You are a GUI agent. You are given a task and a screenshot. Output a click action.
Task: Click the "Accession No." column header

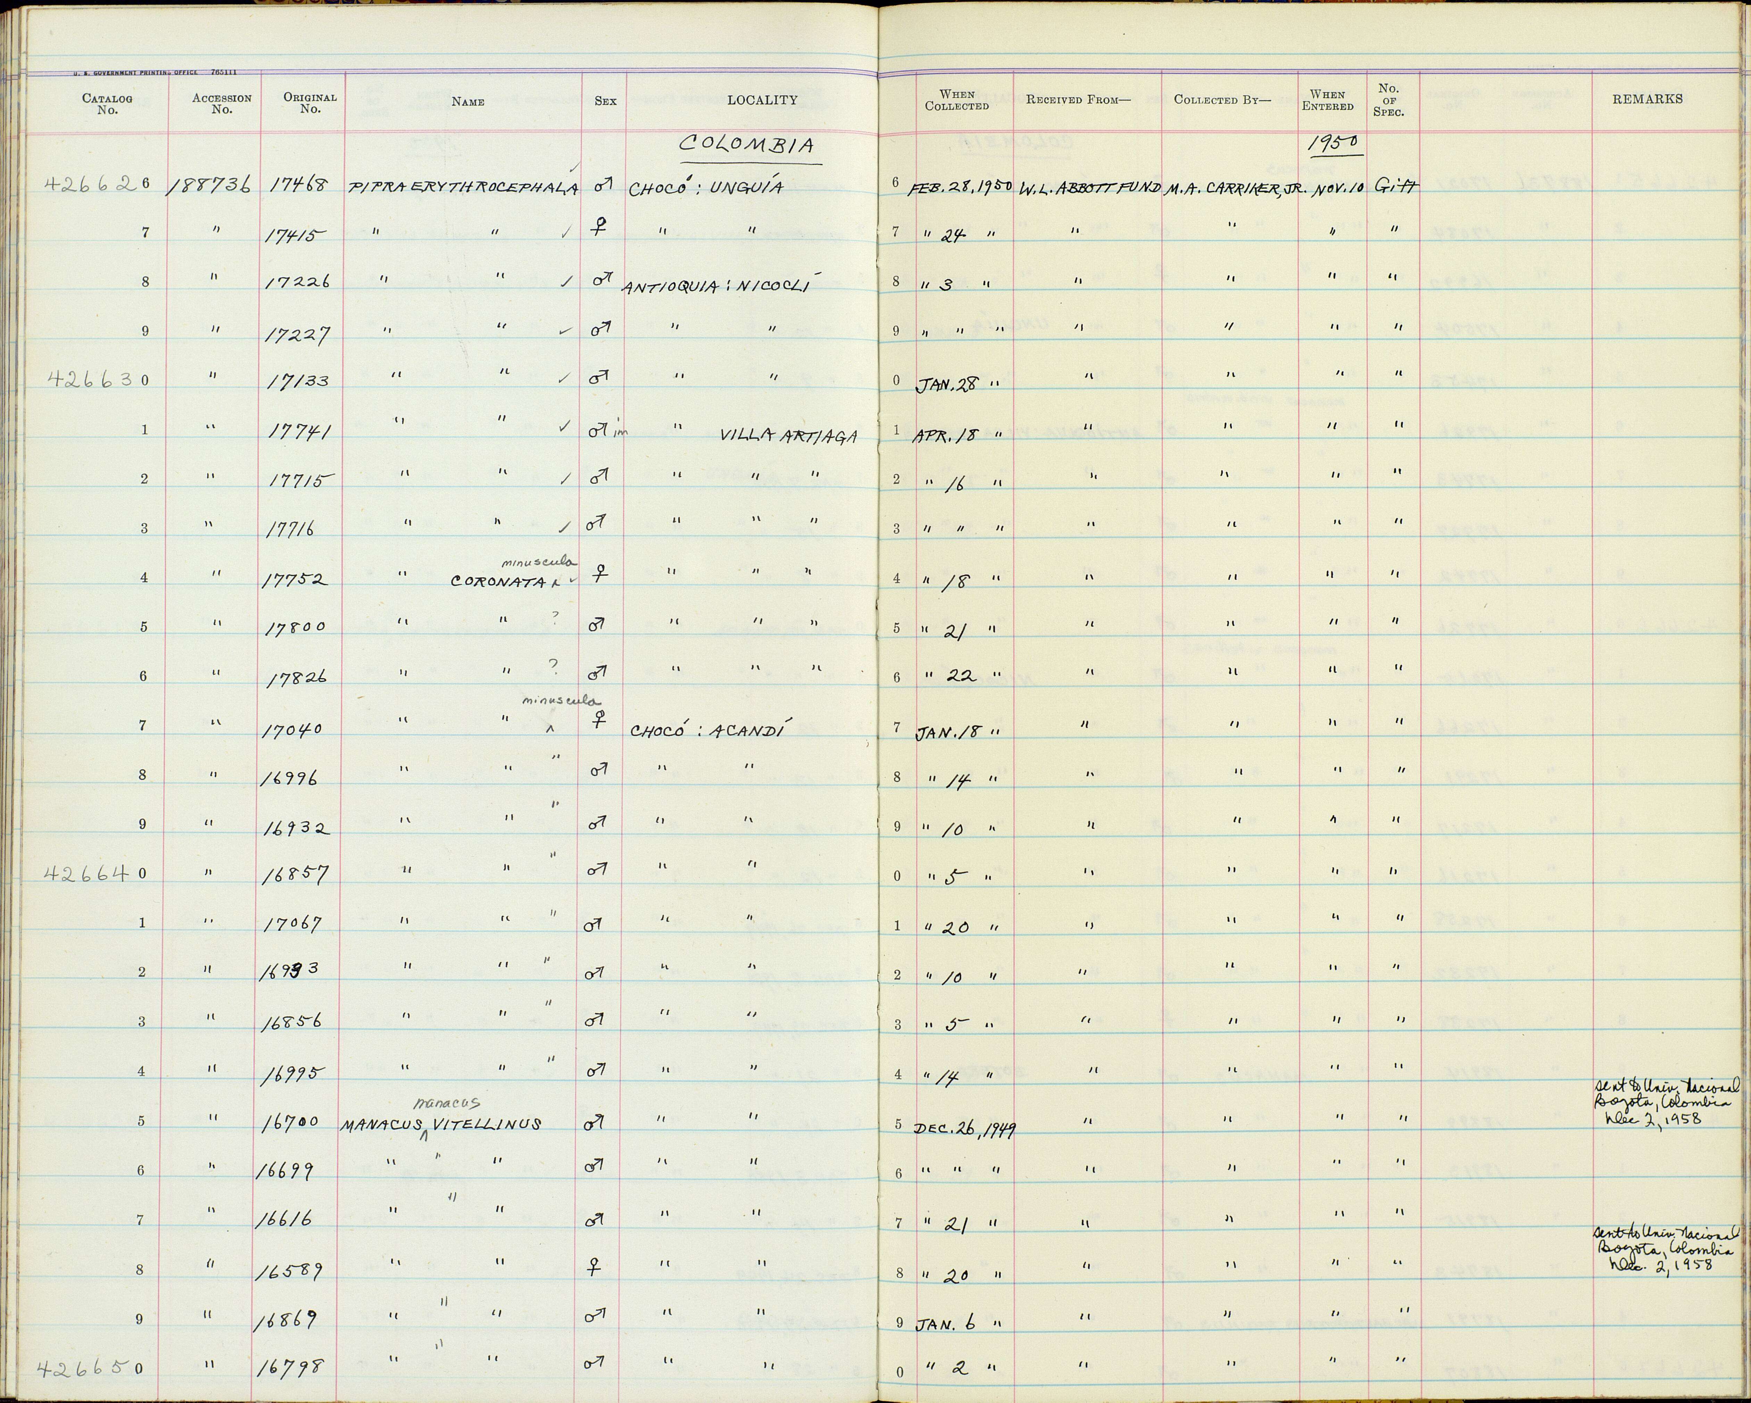click(x=222, y=103)
